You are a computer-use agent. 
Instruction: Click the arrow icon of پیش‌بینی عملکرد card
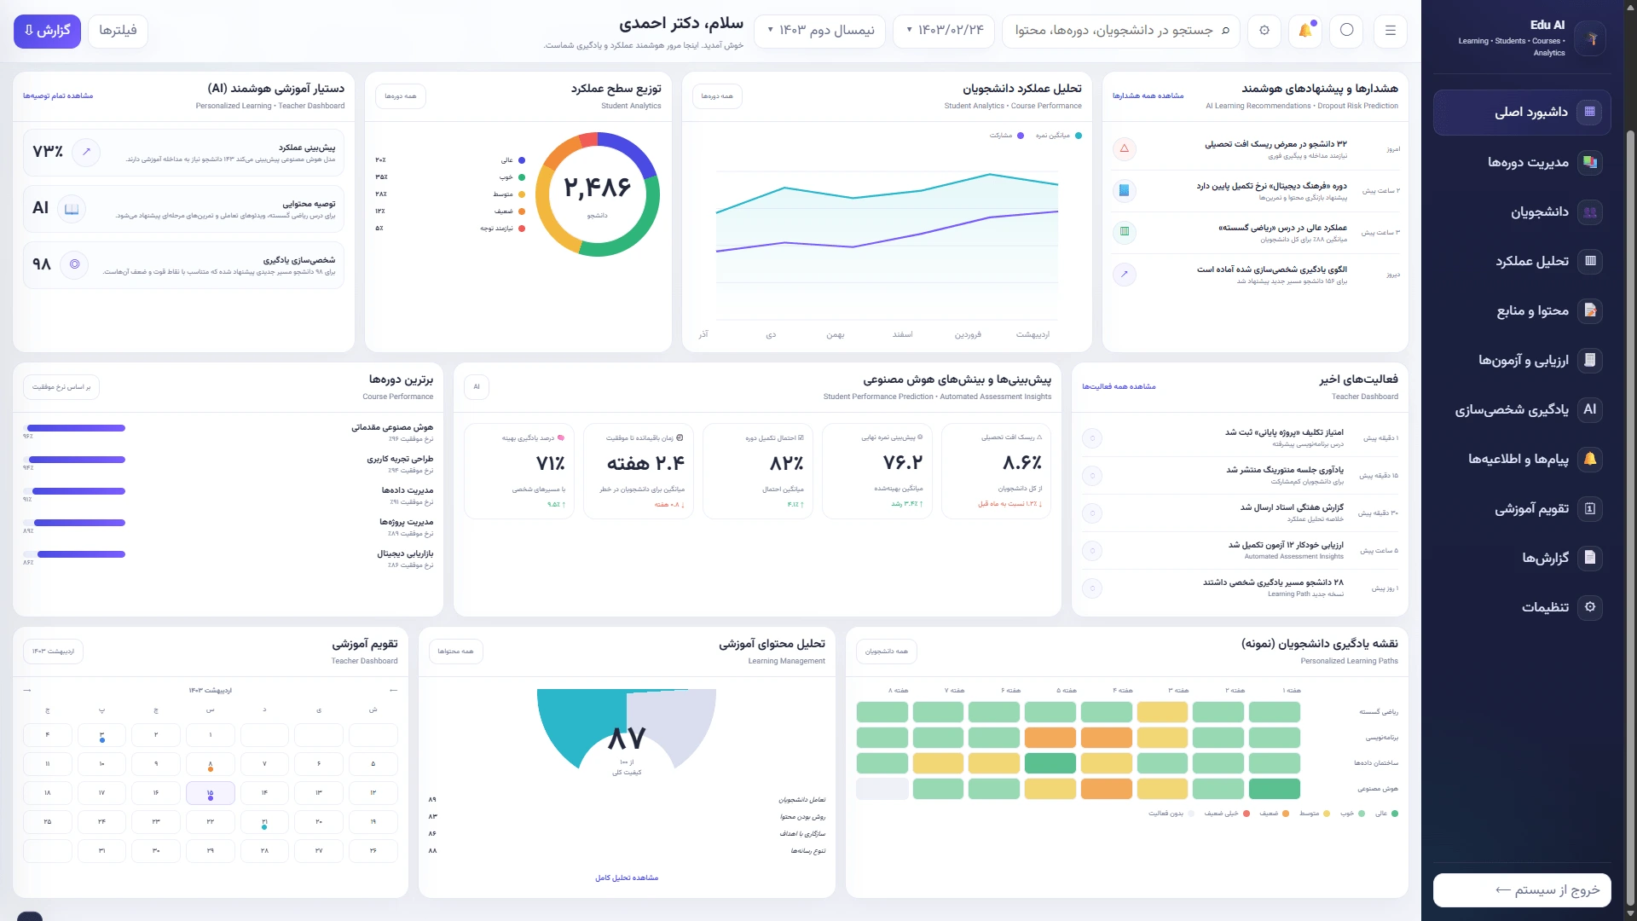click(86, 152)
